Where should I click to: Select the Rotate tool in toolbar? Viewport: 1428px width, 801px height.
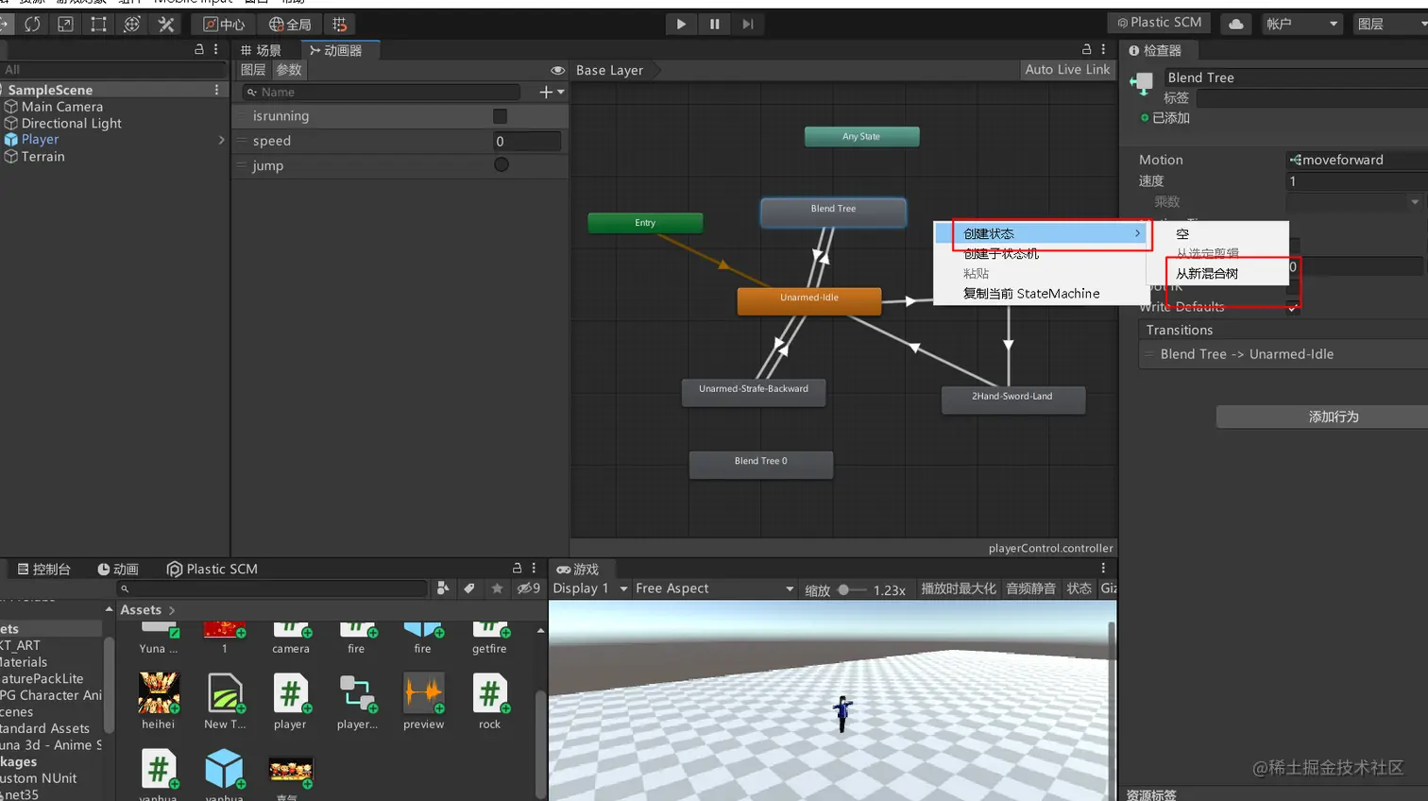[32, 24]
